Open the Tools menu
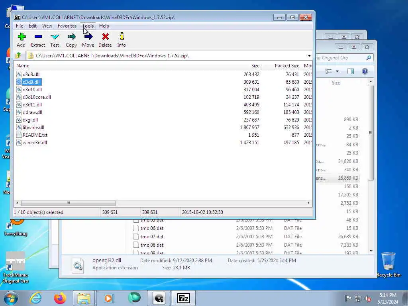Viewport: 408px width, 306px height. click(88, 26)
